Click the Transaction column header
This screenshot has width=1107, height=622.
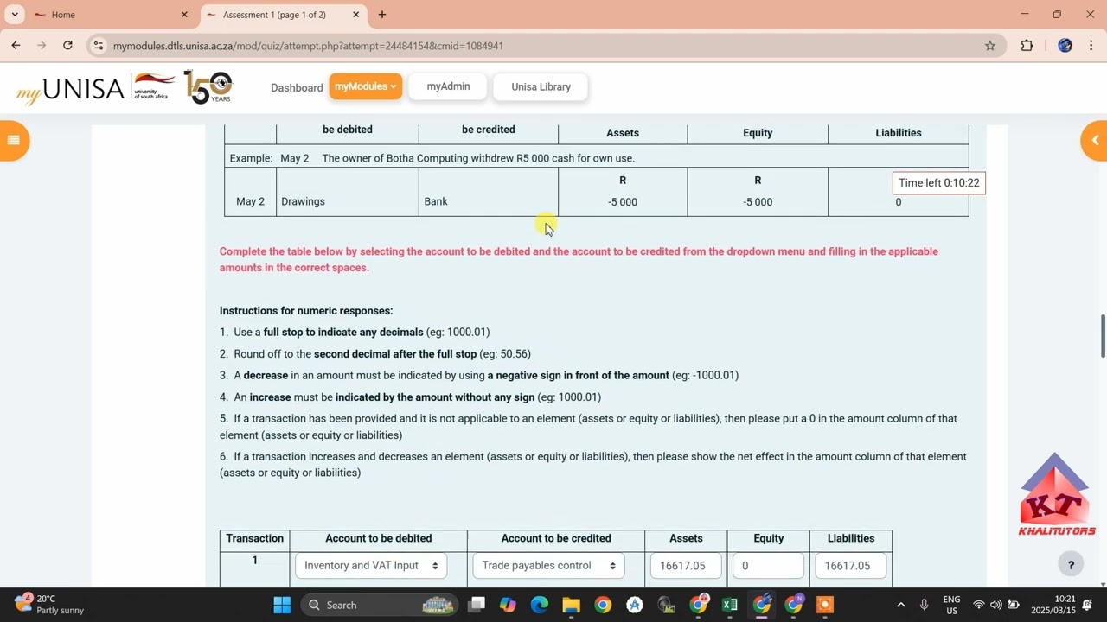pyautogui.click(x=254, y=538)
